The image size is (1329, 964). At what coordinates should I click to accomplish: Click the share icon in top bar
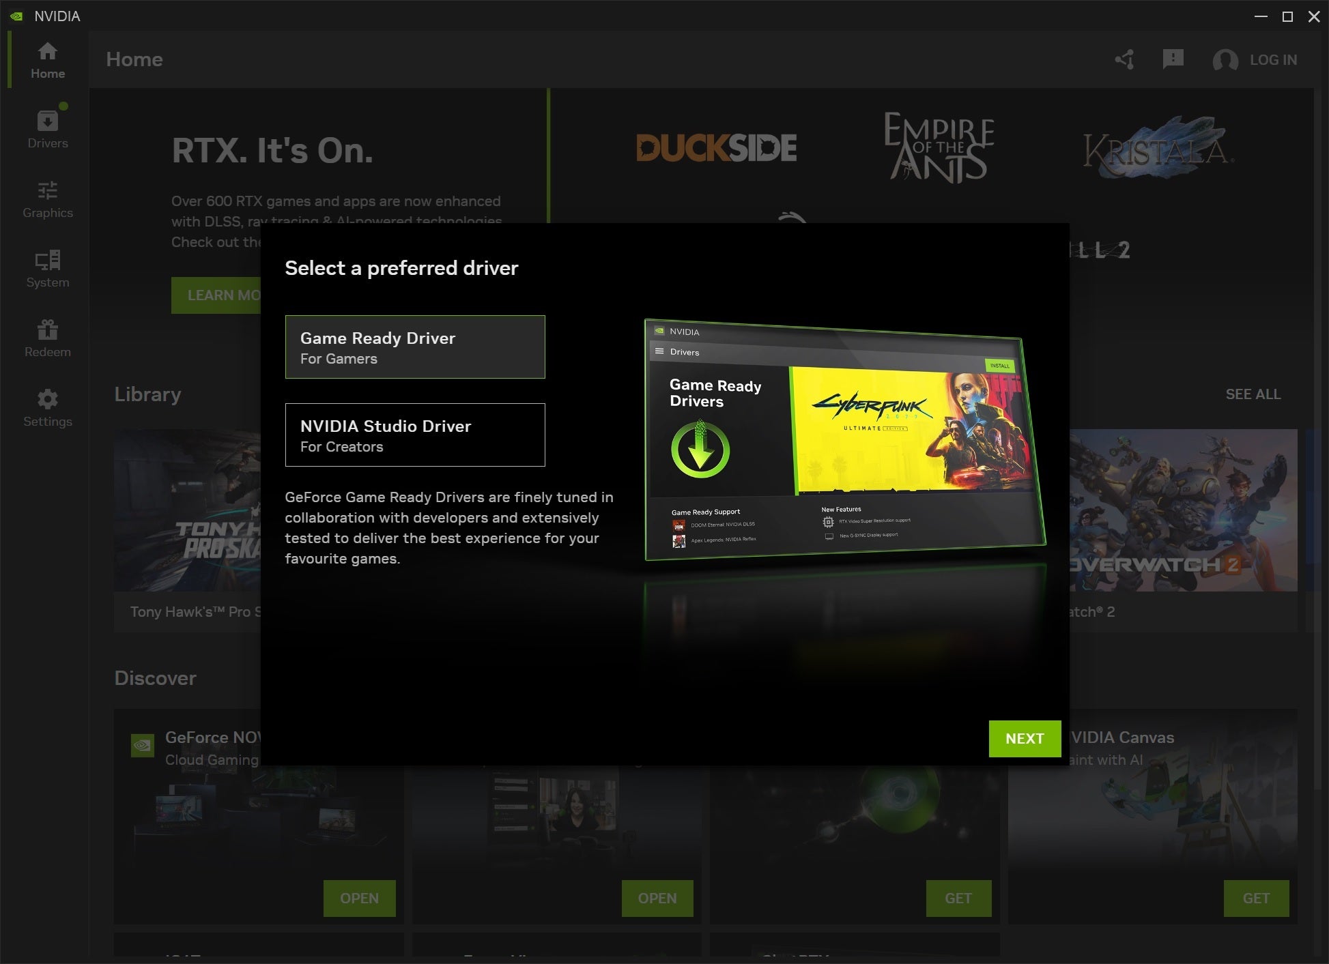pos(1124,60)
